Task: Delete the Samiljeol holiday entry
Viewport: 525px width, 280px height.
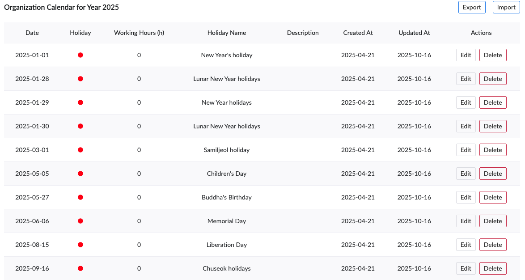Action: 493,150
